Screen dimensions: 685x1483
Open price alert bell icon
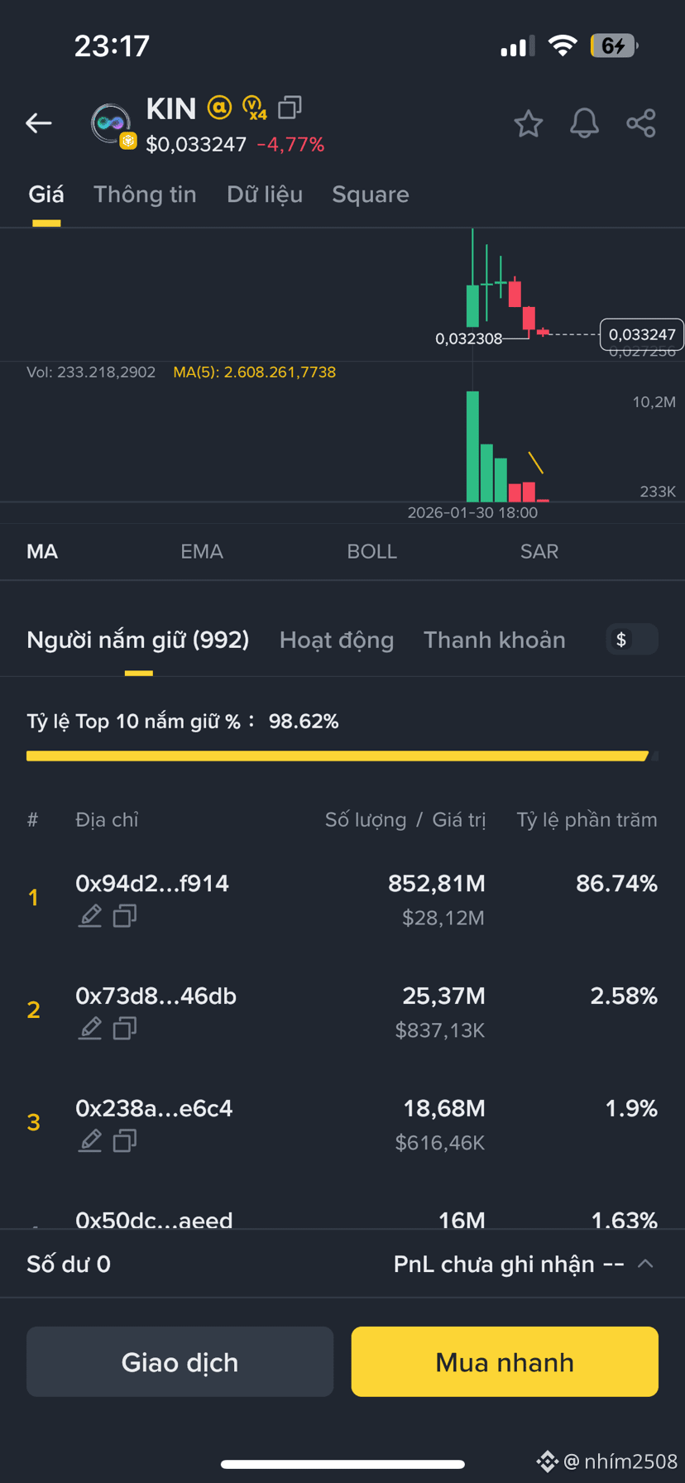[584, 123]
